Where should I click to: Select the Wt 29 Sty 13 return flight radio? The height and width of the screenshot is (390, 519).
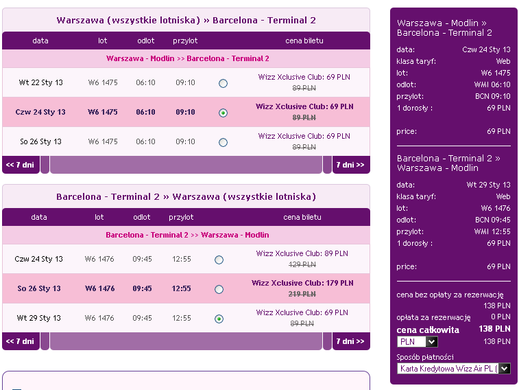pyautogui.click(x=219, y=319)
